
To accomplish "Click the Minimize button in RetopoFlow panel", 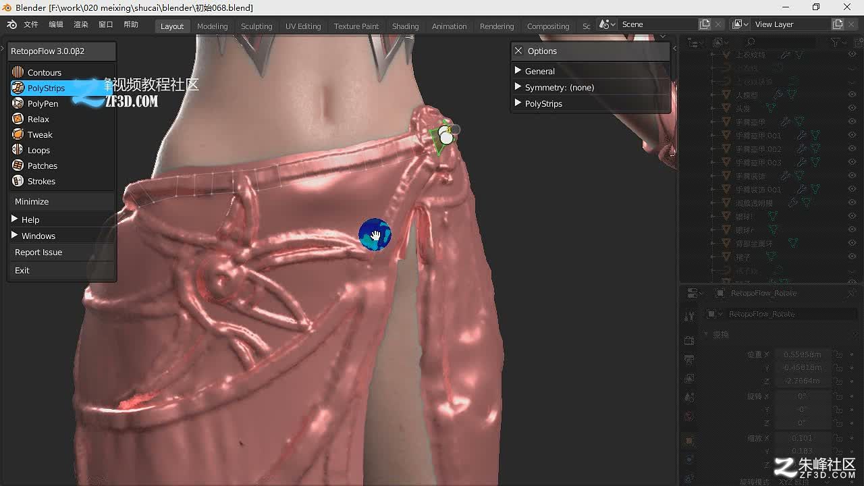I will click(x=61, y=201).
